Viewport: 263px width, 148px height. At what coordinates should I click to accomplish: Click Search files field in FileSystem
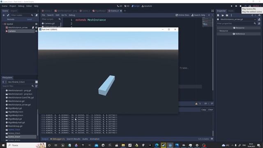pos(18,86)
